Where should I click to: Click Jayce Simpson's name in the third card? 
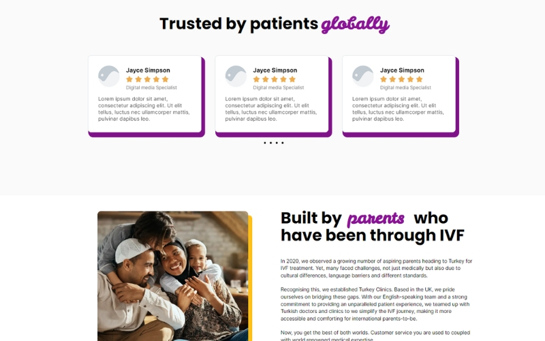click(x=402, y=70)
